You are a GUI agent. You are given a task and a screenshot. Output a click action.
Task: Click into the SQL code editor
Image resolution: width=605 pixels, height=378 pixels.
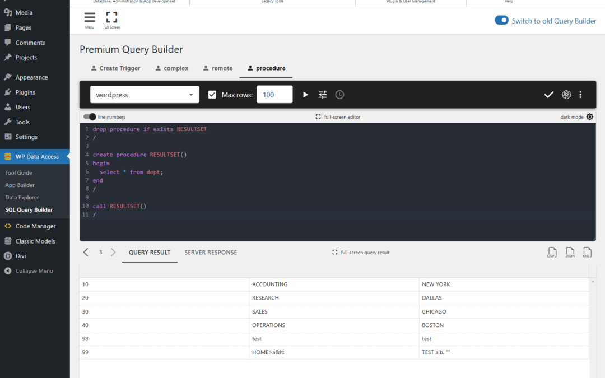pos(338,182)
